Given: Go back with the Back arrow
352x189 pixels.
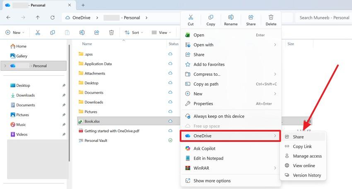Looking at the screenshot, I should [8, 17].
